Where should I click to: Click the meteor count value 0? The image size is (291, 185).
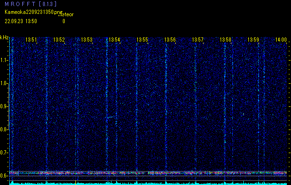[64, 21]
